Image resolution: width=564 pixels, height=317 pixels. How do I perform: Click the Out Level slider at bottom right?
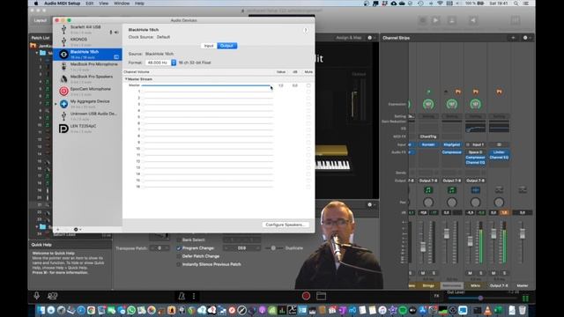click(482, 298)
